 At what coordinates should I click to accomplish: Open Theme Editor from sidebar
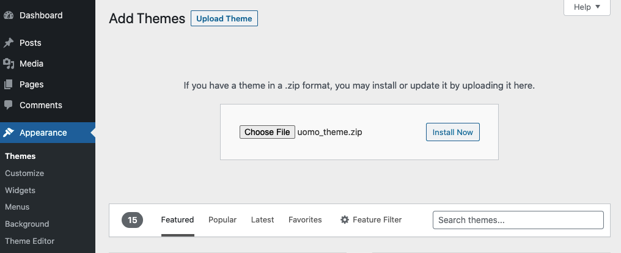29,241
